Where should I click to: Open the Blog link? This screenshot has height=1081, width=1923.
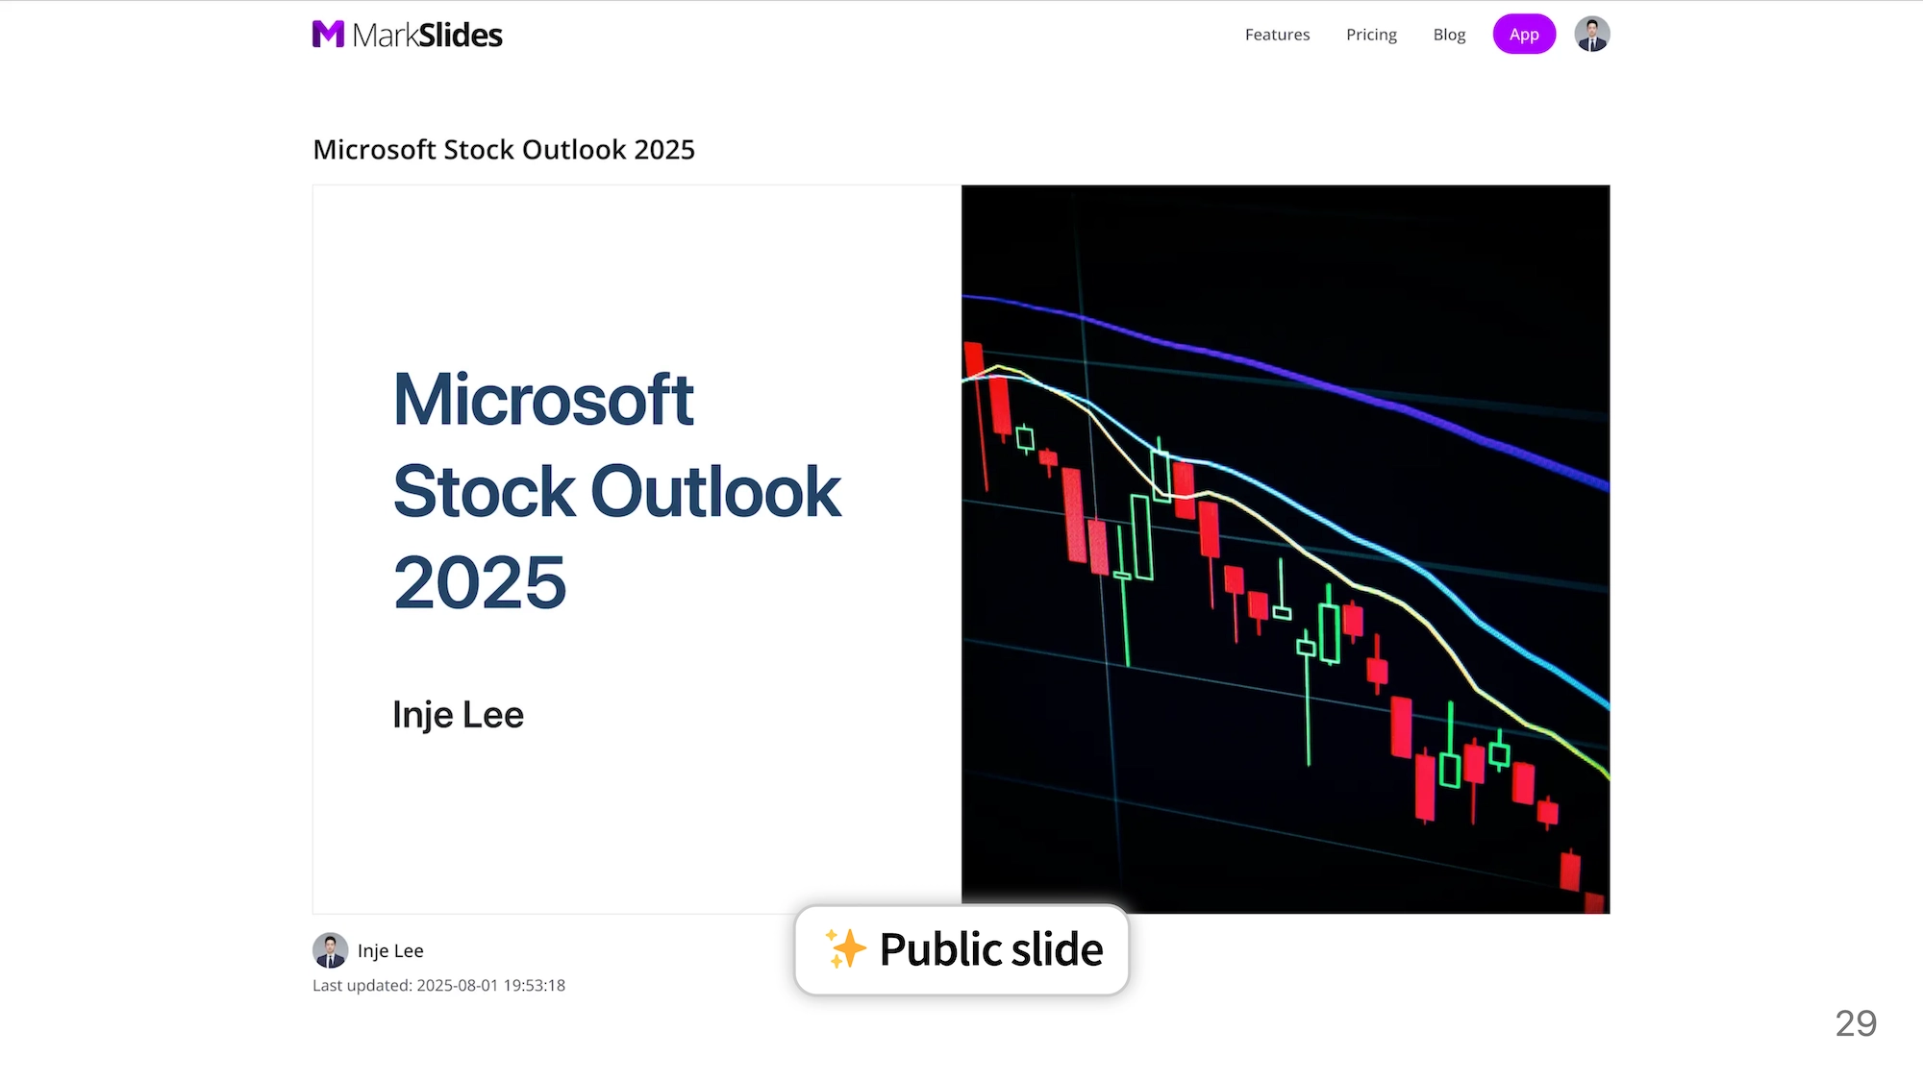(1449, 35)
